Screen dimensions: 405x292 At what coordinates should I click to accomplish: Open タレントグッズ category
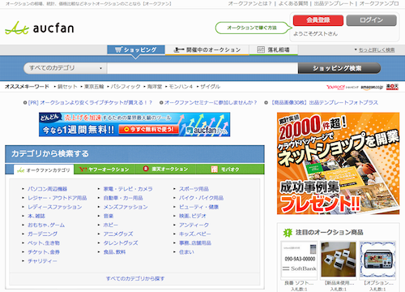point(121,243)
